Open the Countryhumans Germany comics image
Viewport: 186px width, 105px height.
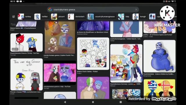click(126, 63)
